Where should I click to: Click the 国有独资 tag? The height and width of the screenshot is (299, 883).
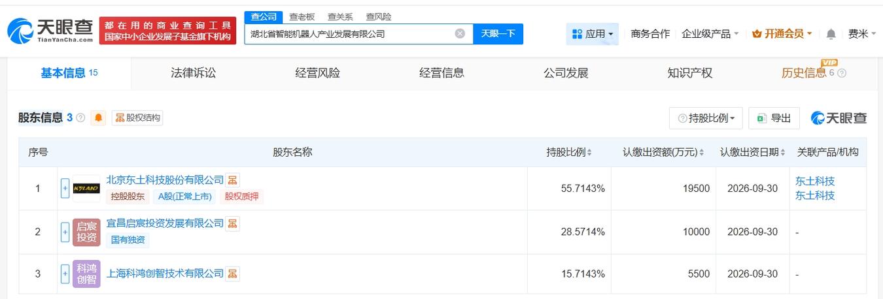click(128, 240)
